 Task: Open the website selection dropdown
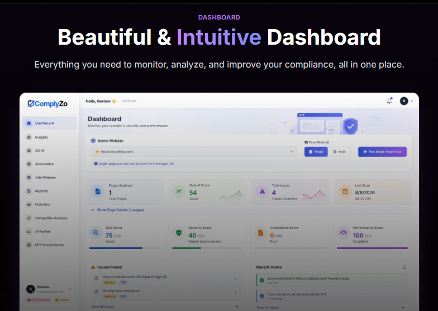193,152
